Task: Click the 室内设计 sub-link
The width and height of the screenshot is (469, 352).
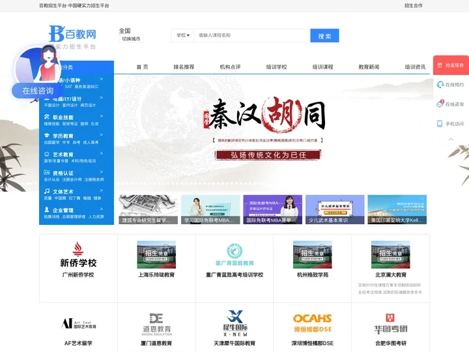Action: [x=70, y=105]
